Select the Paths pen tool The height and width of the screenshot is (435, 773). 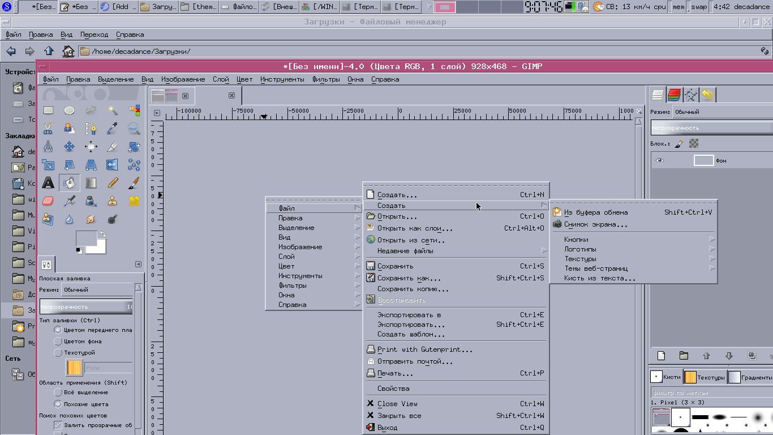(91, 129)
